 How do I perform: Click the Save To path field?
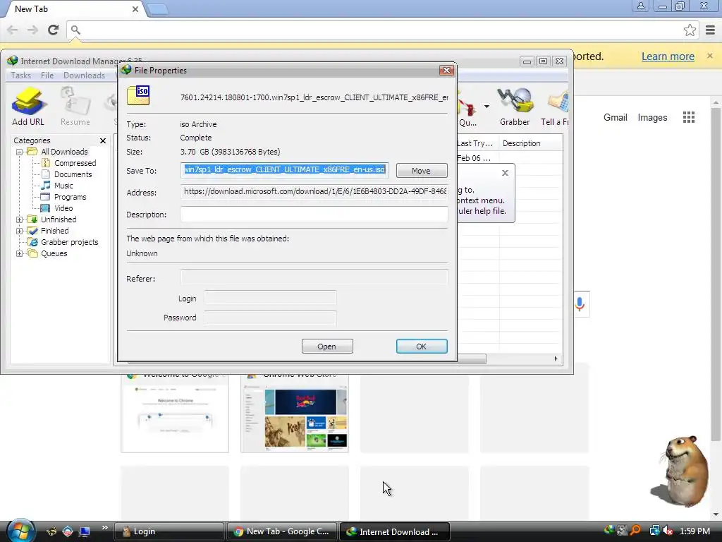[285, 170]
